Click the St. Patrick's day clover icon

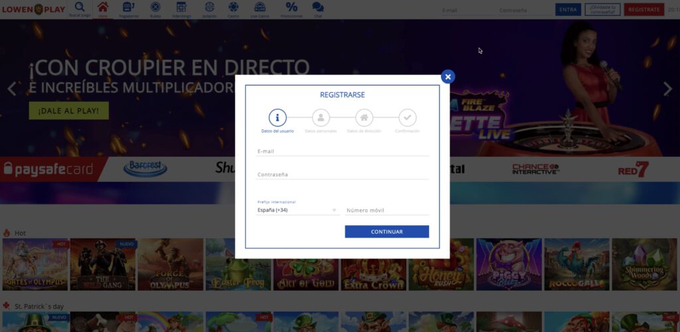pyautogui.click(x=7, y=306)
